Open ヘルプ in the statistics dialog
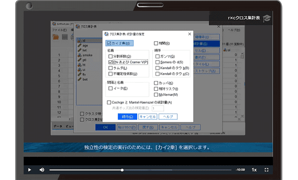Image resolution: width=298 pixels, height=180 pixels. tap(168, 117)
